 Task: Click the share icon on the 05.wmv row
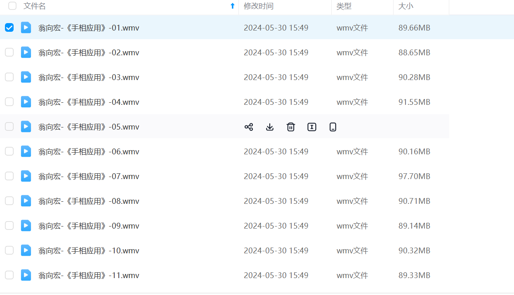249,127
